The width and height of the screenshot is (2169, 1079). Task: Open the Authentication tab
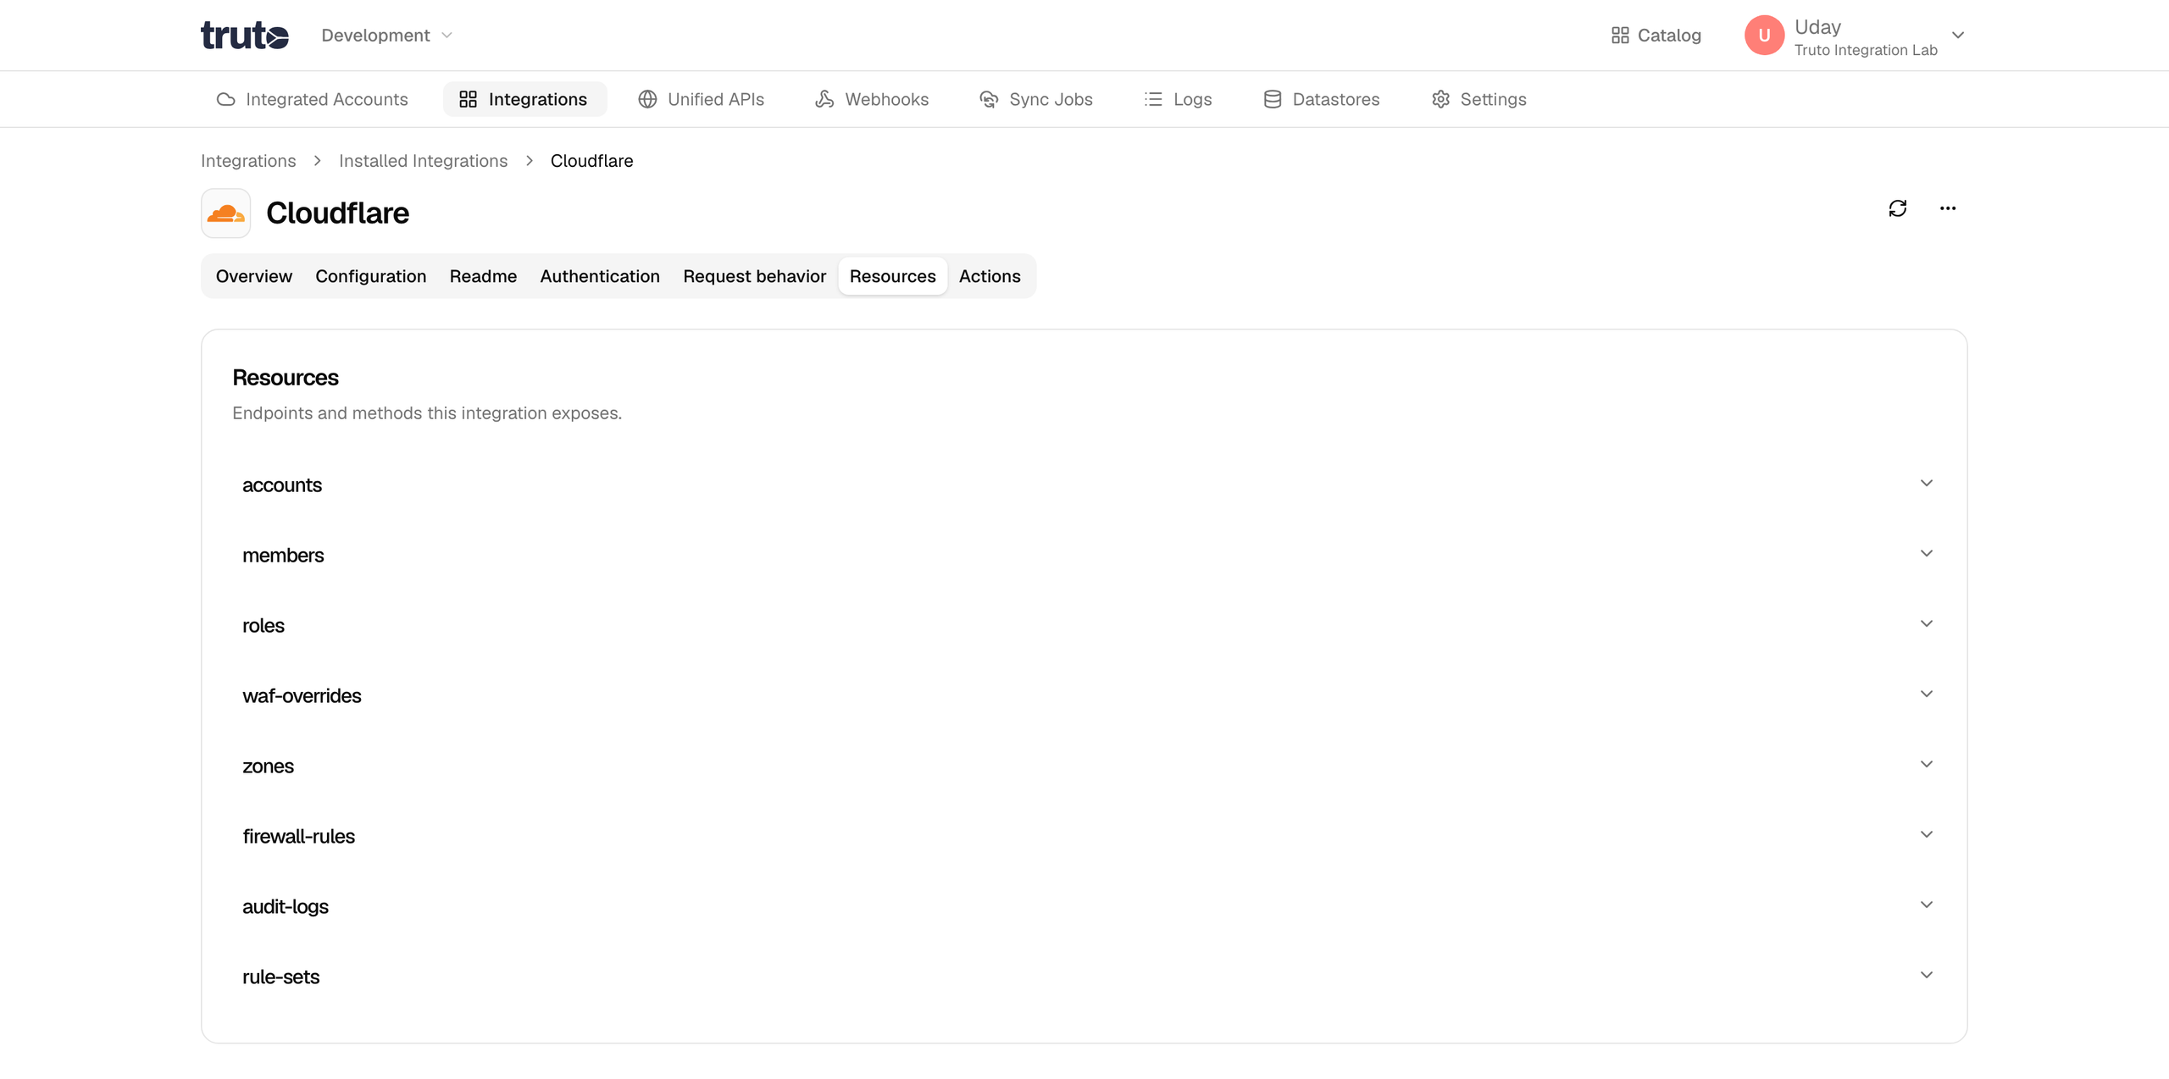click(600, 276)
